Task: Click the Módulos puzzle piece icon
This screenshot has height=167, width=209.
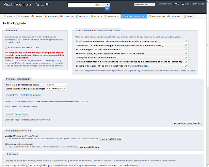Action: pyautogui.click(x=92, y=16)
